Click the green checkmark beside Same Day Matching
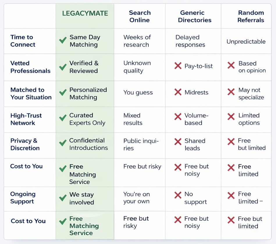Screen dimensions: 276x244 coord(63,40)
